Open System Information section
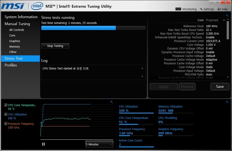The image size is (232, 151). [x=21, y=17]
